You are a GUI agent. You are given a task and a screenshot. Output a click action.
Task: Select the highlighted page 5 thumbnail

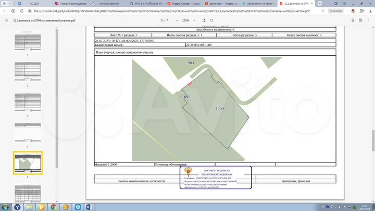pyautogui.click(x=28, y=163)
